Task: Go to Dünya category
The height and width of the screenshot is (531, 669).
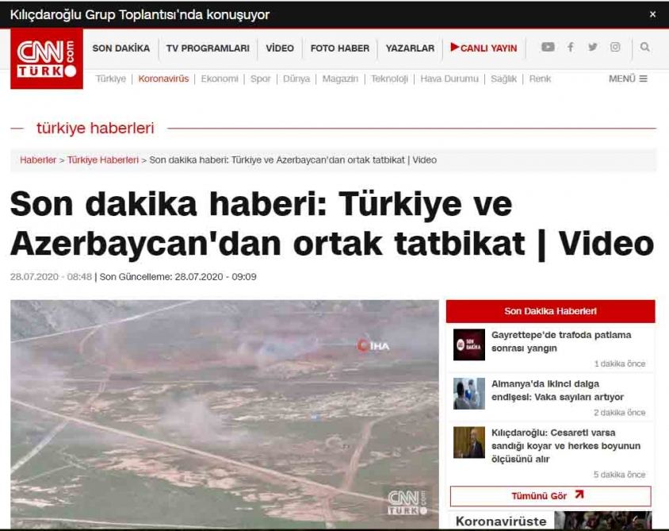Action: click(296, 79)
